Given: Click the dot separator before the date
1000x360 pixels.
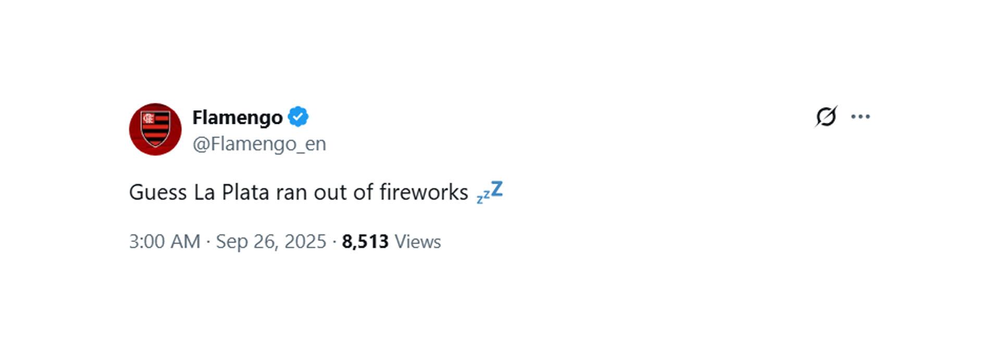Looking at the screenshot, I should point(208,242).
